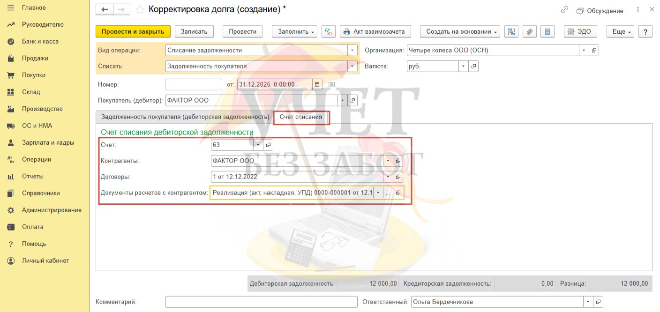
Task: Open the document report list icon
Action: tap(547, 31)
